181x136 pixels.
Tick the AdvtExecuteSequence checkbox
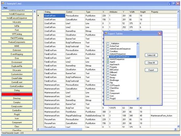click(108, 57)
